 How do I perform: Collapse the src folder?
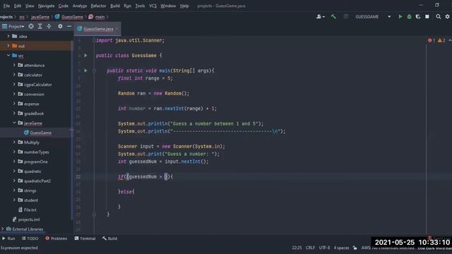8,55
